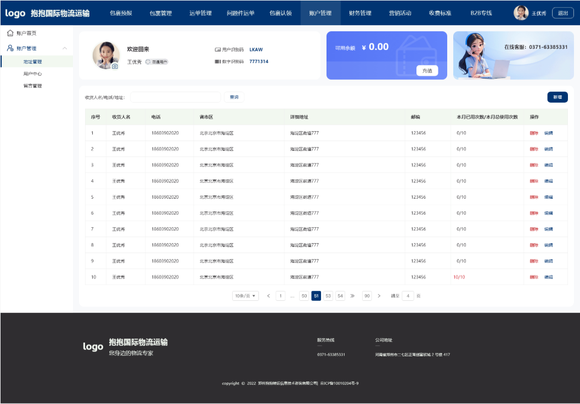Go to next page with right arrow
This screenshot has width=580, height=404.
click(379, 296)
